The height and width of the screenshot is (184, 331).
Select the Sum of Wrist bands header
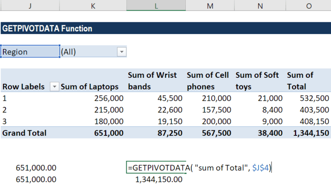(154, 81)
